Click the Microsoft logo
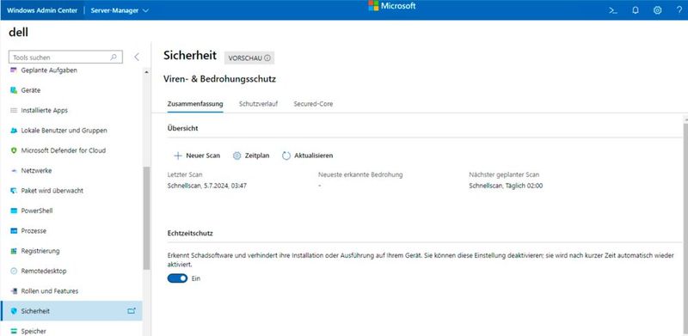688x336 pixels. tap(392, 6)
